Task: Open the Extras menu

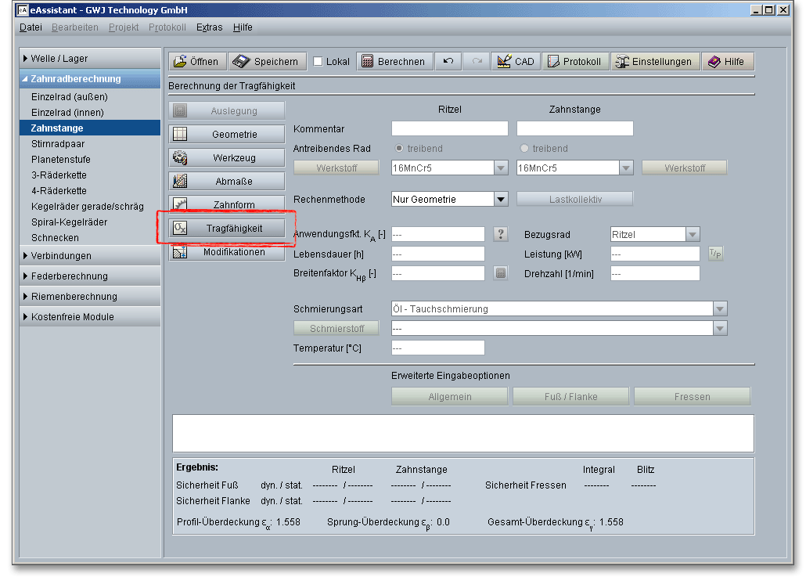Action: (x=209, y=27)
